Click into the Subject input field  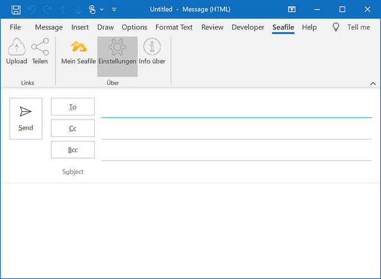pyautogui.click(x=236, y=172)
